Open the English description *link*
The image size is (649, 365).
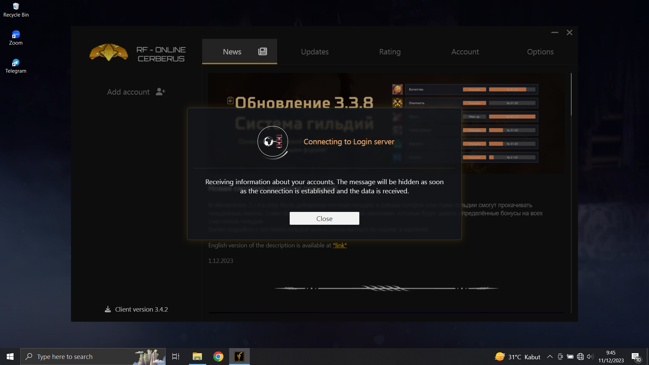click(340, 245)
